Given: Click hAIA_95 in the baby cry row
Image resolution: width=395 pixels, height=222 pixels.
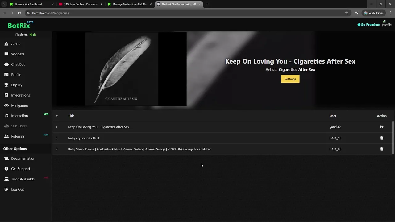Looking at the screenshot, I should coord(335,138).
